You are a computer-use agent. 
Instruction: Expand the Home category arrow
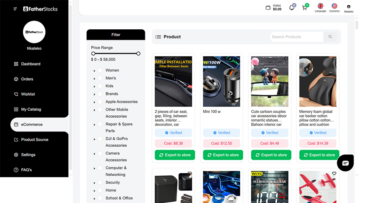point(94,191)
